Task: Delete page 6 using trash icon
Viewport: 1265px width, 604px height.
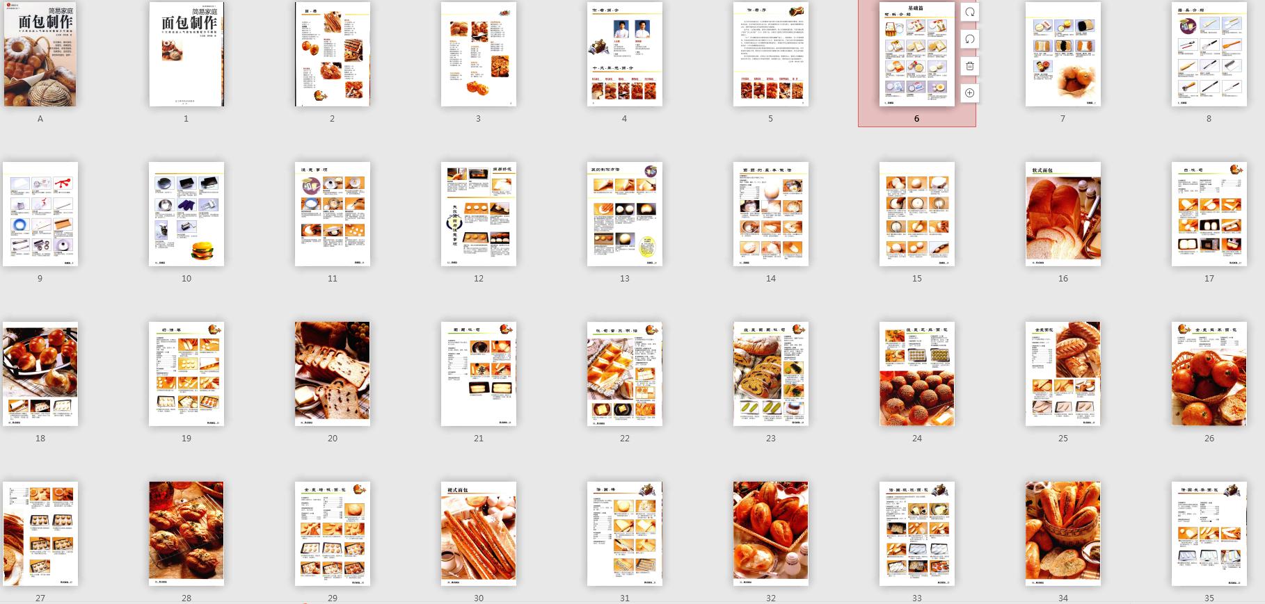Action: click(969, 66)
